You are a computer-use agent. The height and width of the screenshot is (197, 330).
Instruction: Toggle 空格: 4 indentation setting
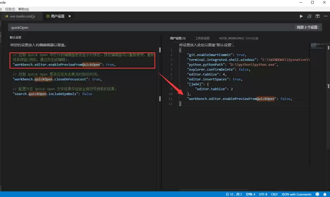coord(250,194)
